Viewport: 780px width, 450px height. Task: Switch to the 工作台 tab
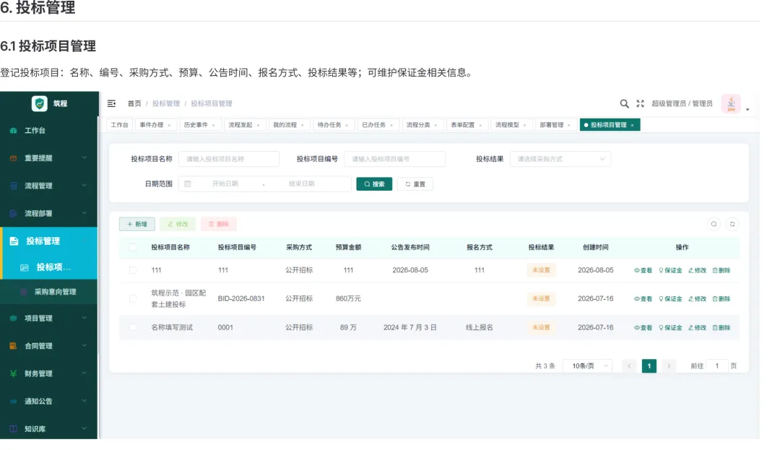pyautogui.click(x=119, y=125)
